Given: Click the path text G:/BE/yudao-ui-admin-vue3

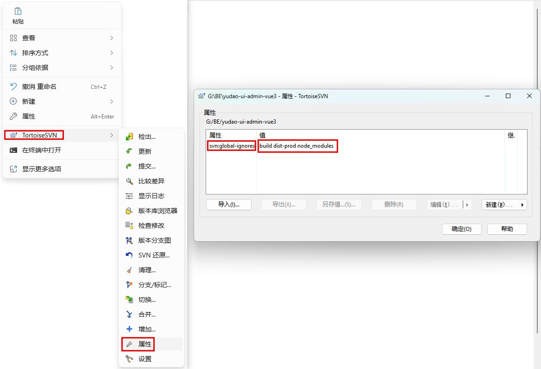Looking at the screenshot, I should tap(241, 122).
